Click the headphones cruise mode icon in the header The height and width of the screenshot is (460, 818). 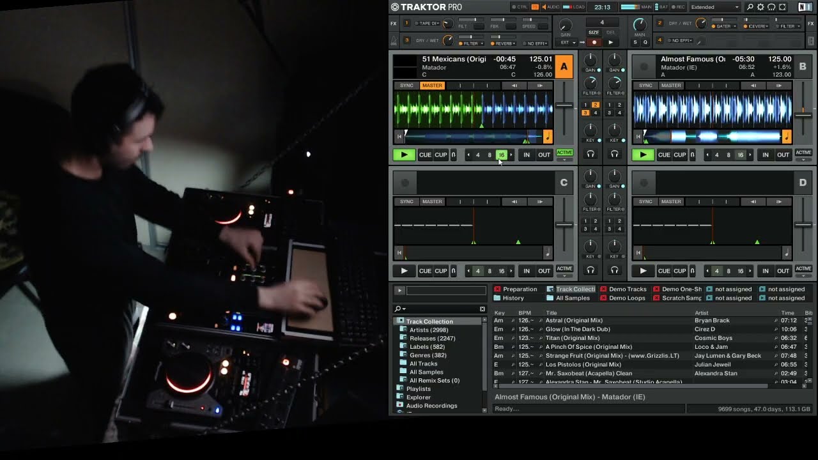click(x=771, y=7)
